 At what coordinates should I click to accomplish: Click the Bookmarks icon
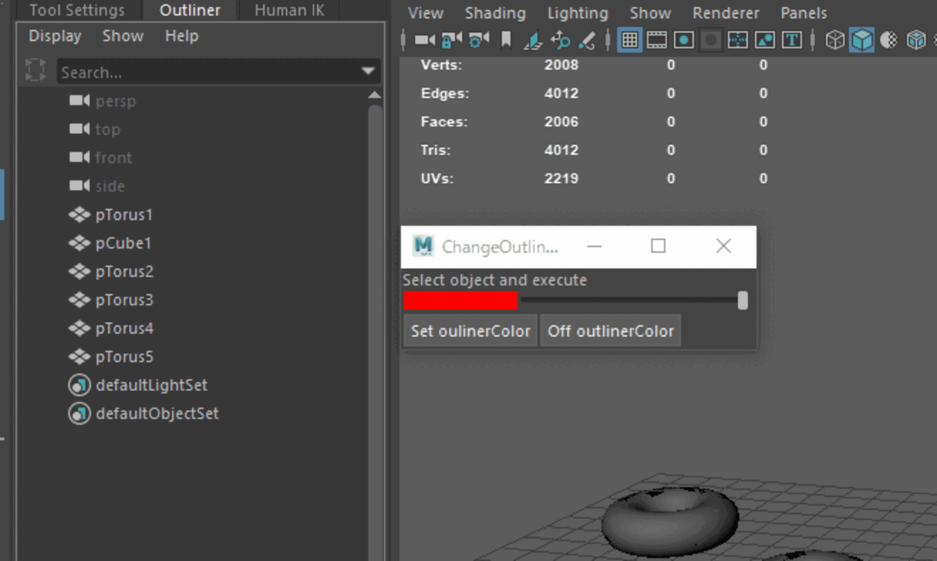pos(506,40)
